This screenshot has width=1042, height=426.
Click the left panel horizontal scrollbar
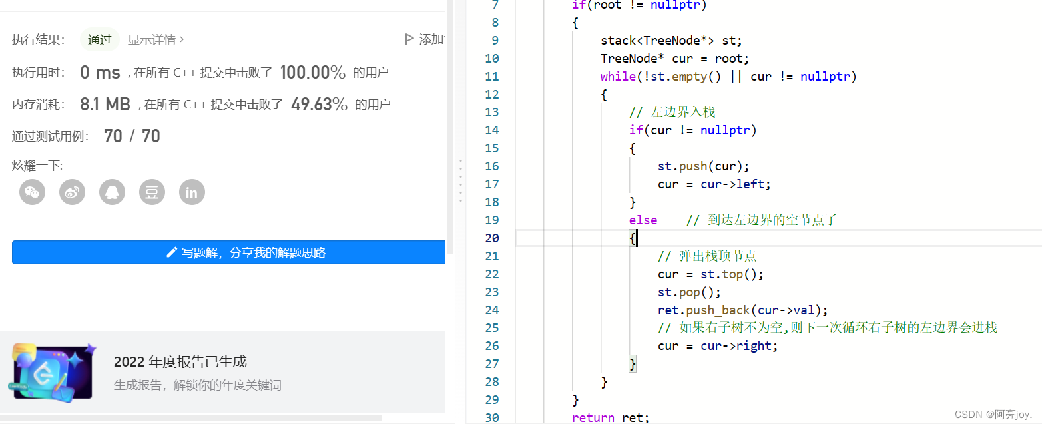pyautogui.click(x=191, y=418)
